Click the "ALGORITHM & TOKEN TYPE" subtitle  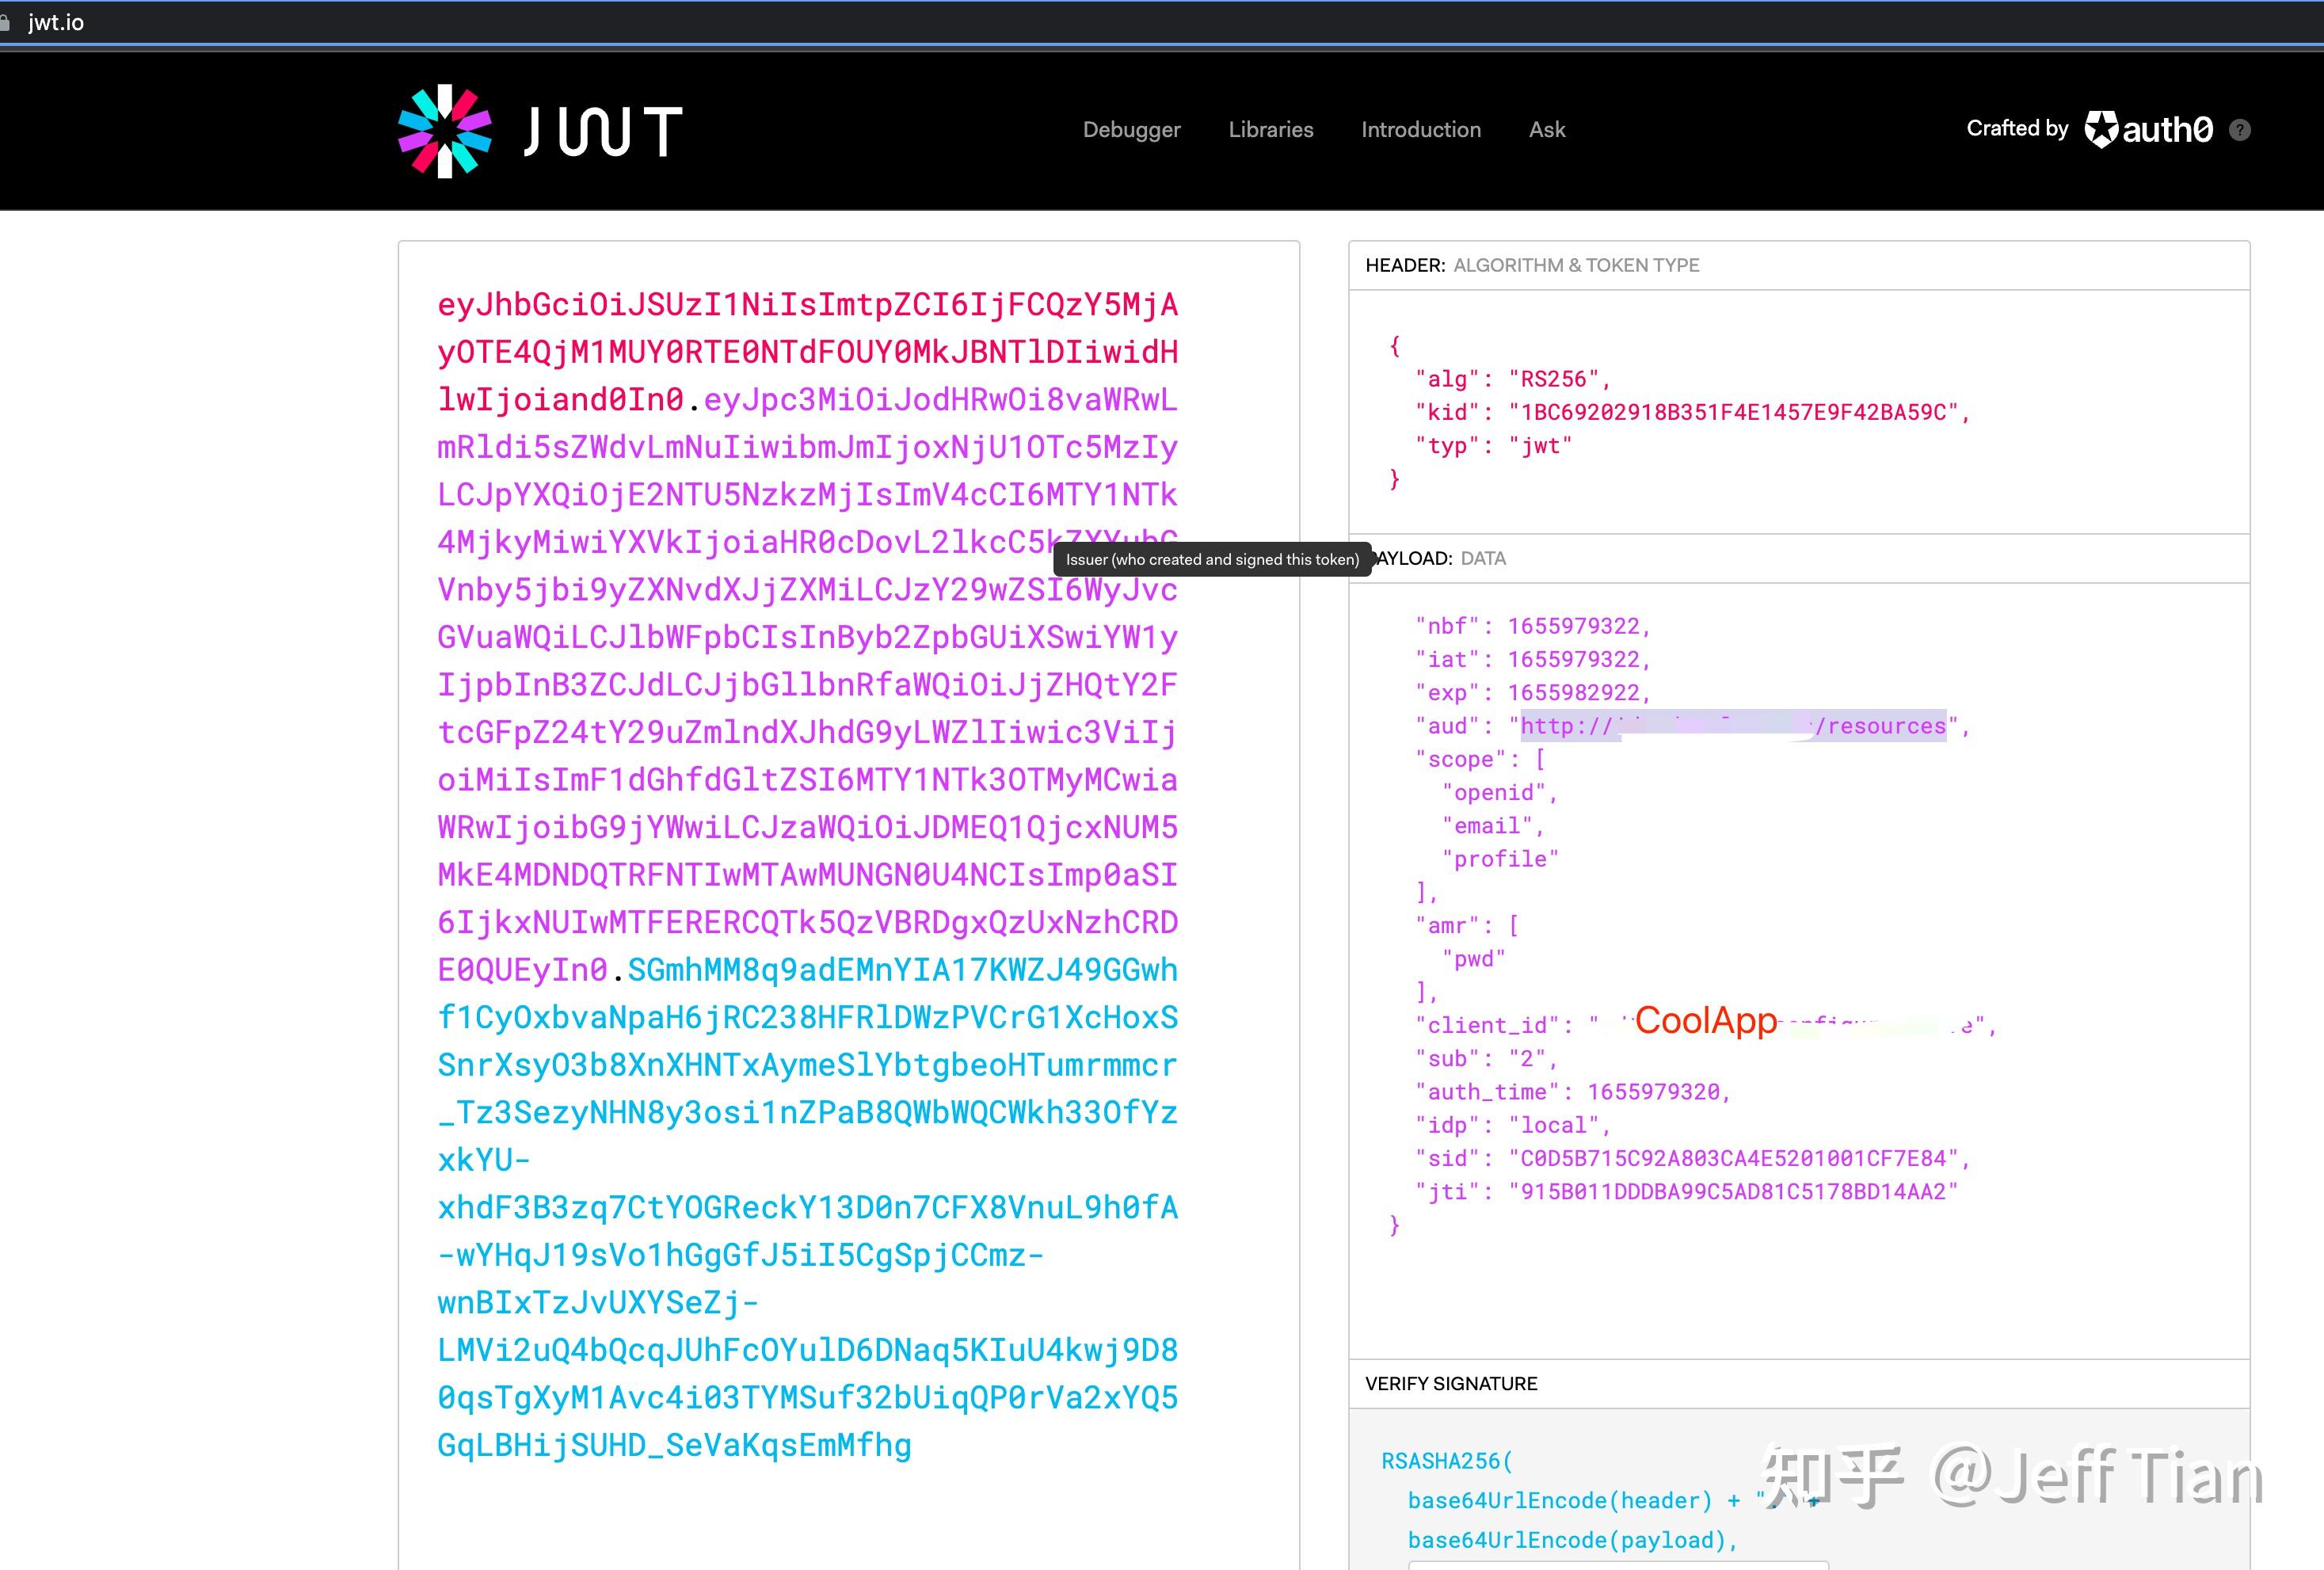[x=1576, y=265]
